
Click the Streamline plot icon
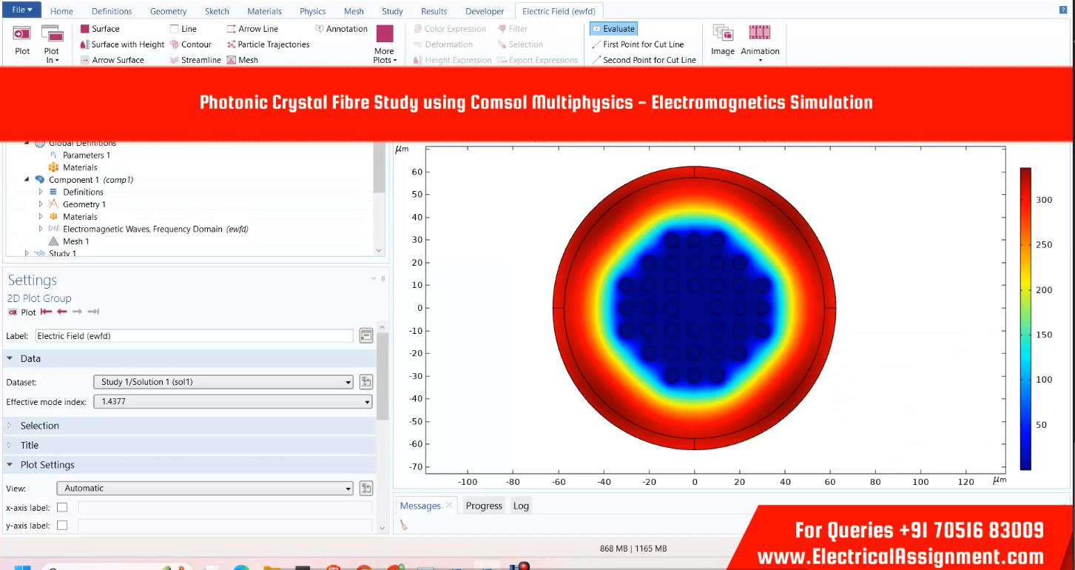[x=175, y=60]
